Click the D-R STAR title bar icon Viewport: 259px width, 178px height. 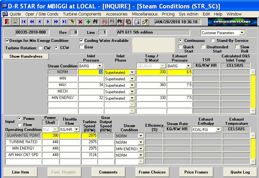tap(4, 6)
